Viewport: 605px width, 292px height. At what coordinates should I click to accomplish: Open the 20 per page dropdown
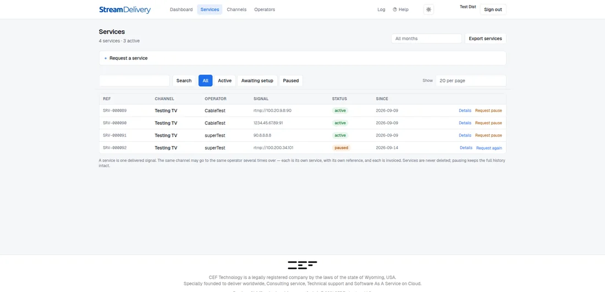[x=471, y=81]
